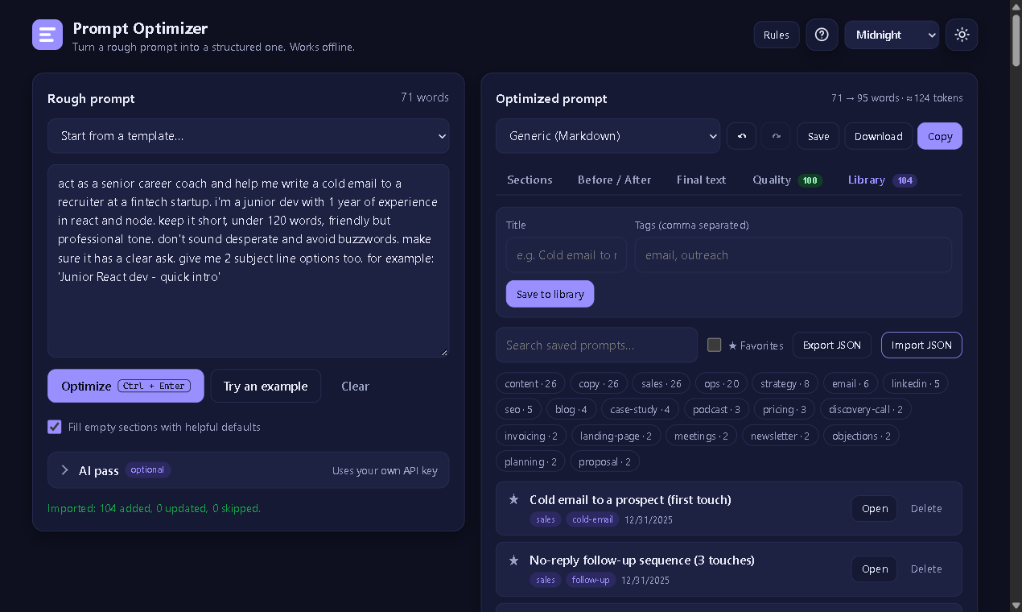The image size is (1022, 612).
Task: Click the Tags input field
Action: click(793, 254)
